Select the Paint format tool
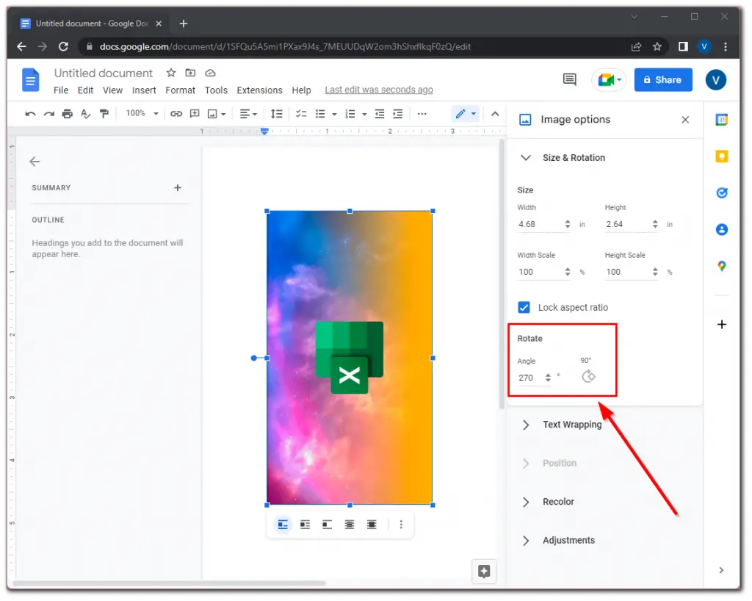The width and height of the screenshot is (752, 601). click(104, 113)
